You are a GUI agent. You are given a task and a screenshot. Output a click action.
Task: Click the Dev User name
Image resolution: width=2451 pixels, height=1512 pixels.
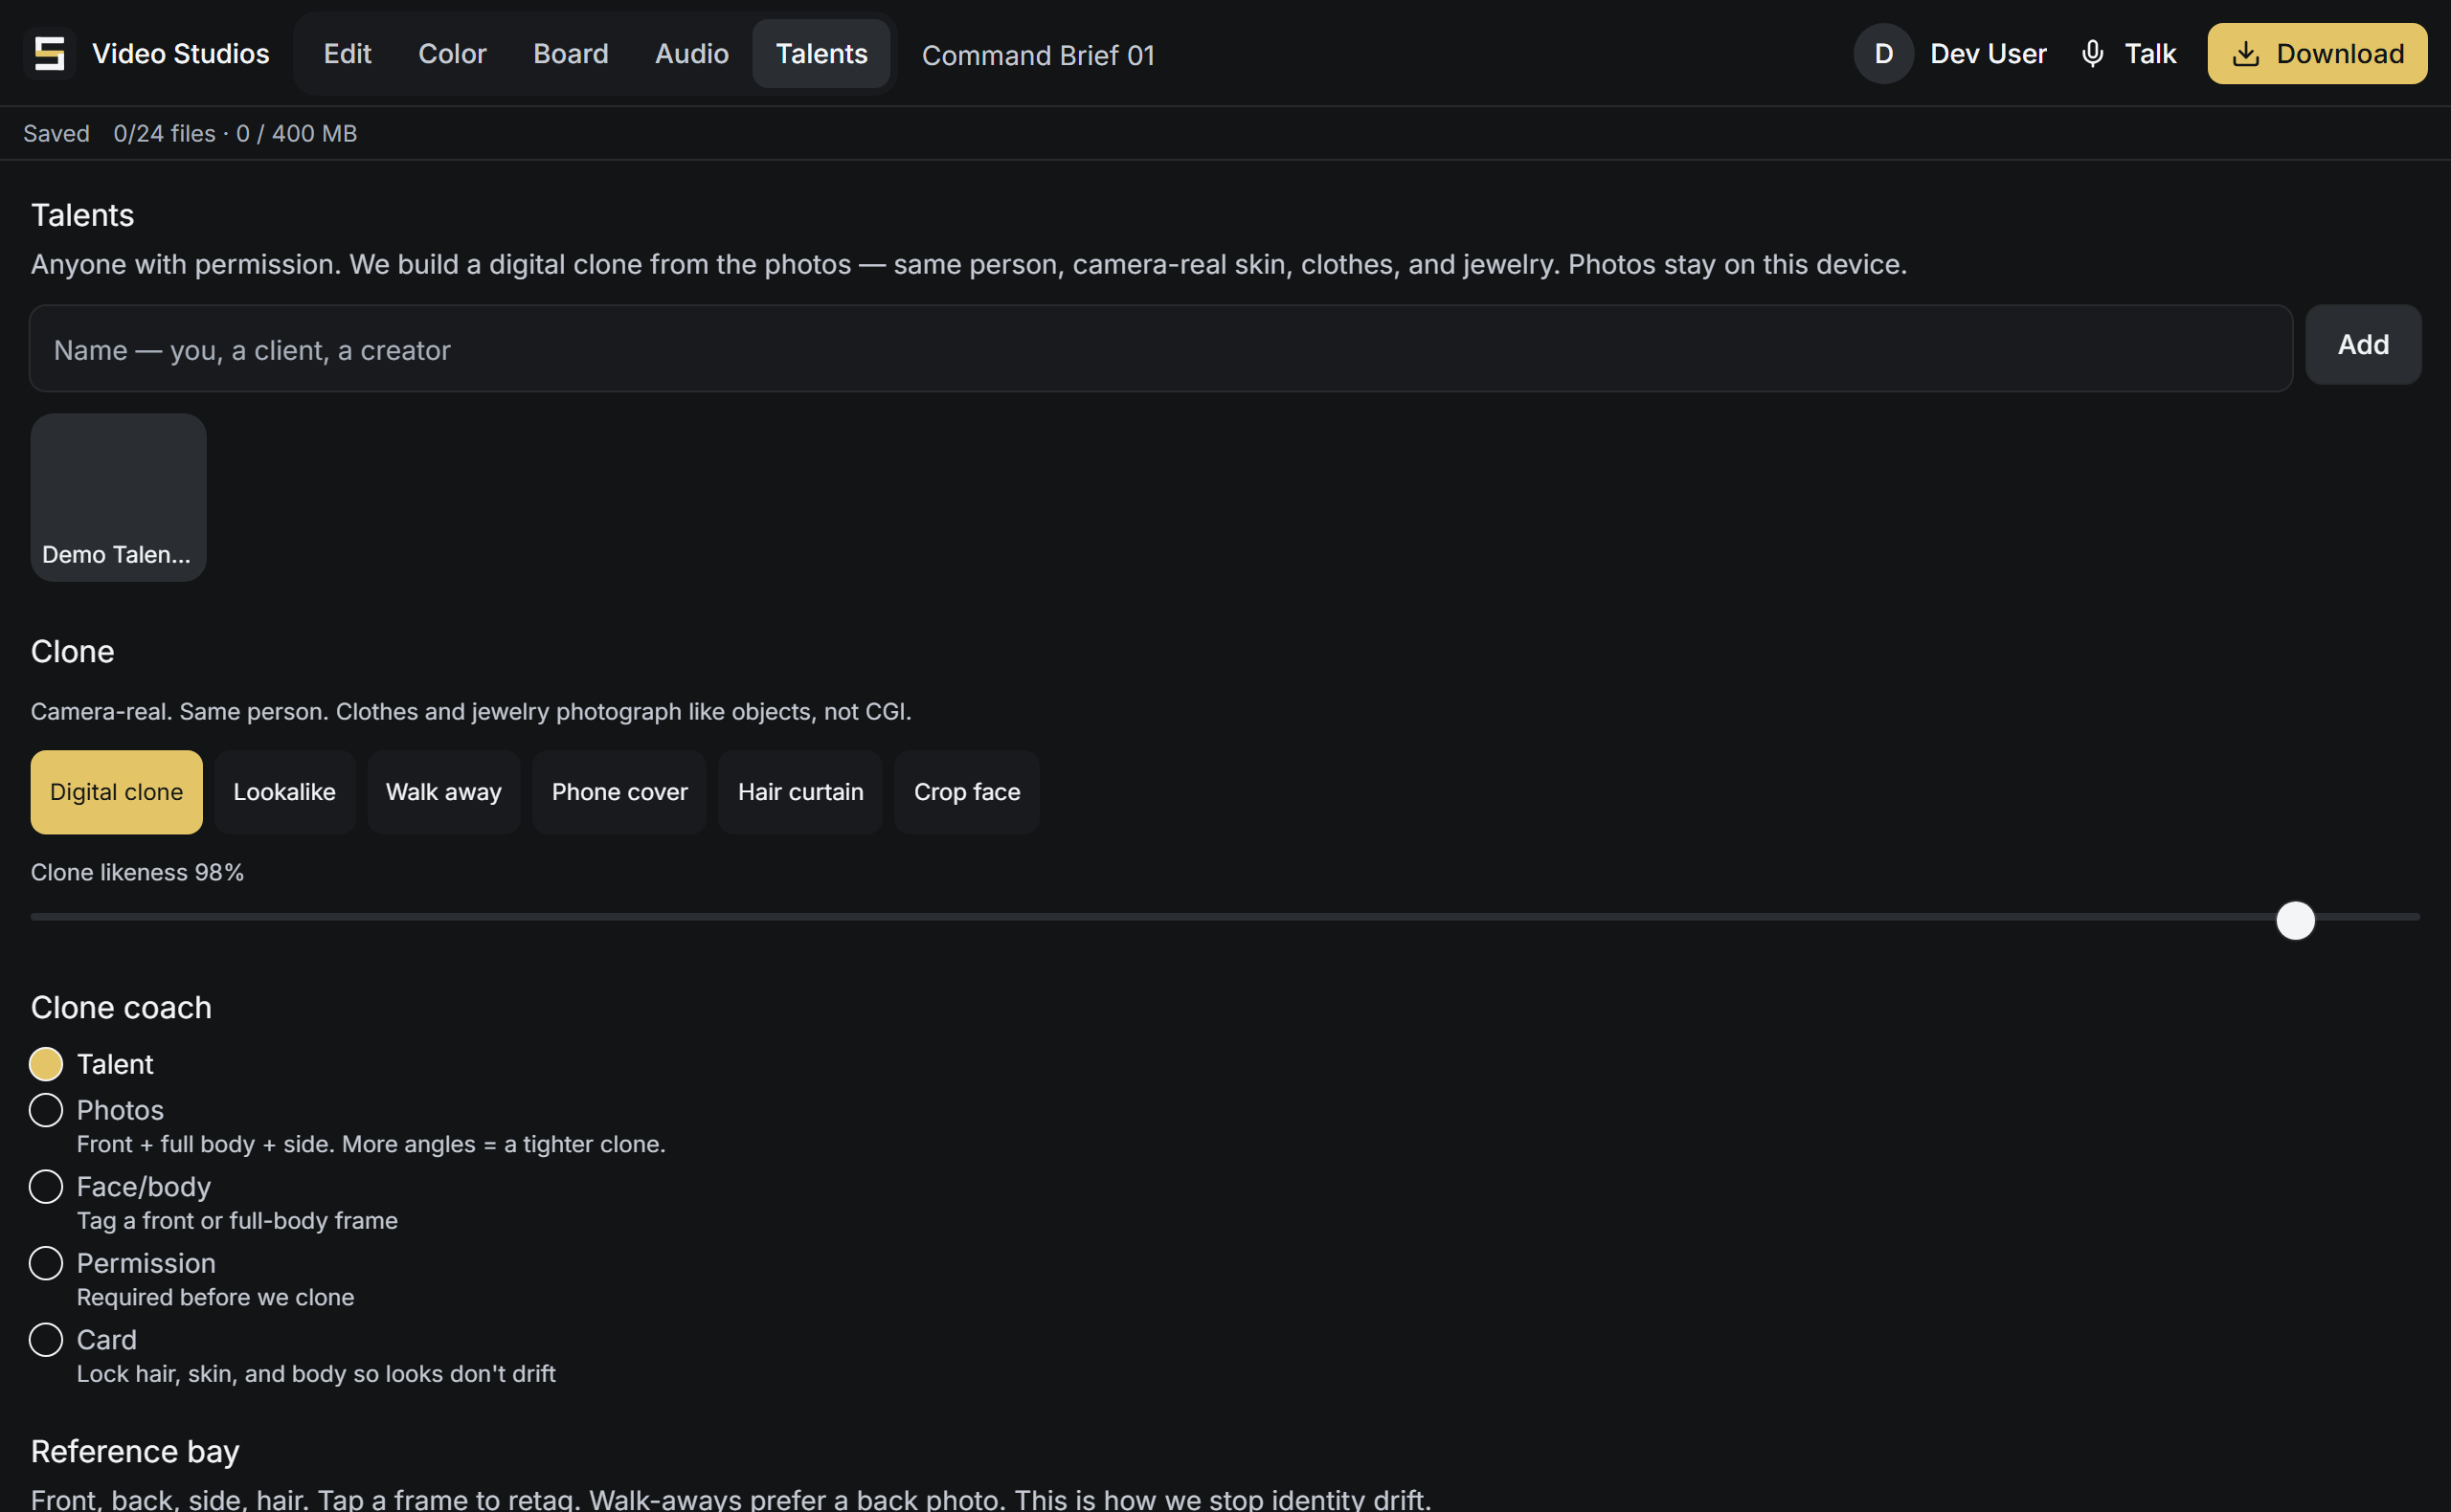tap(1988, 53)
